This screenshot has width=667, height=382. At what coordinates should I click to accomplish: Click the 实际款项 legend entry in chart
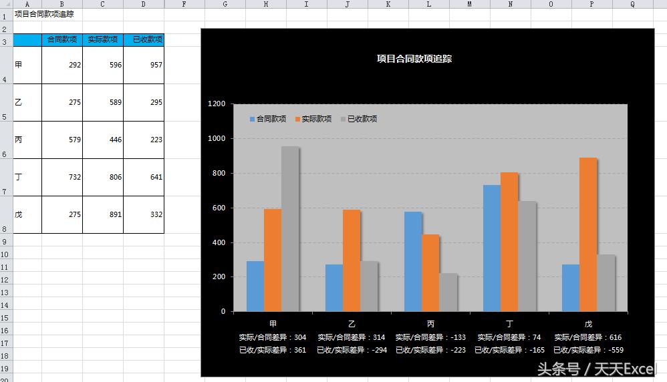point(313,119)
